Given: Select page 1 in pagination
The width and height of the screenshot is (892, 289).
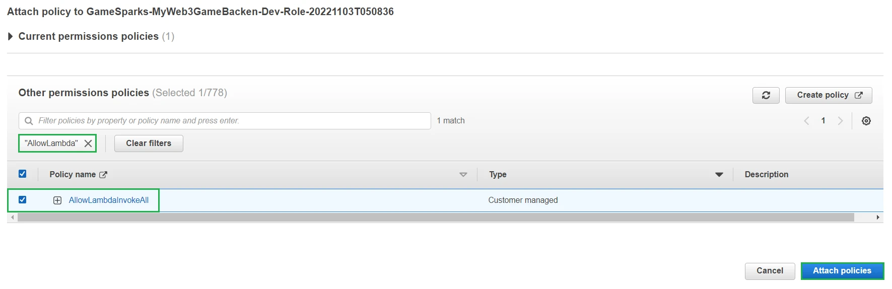Looking at the screenshot, I should (x=823, y=121).
